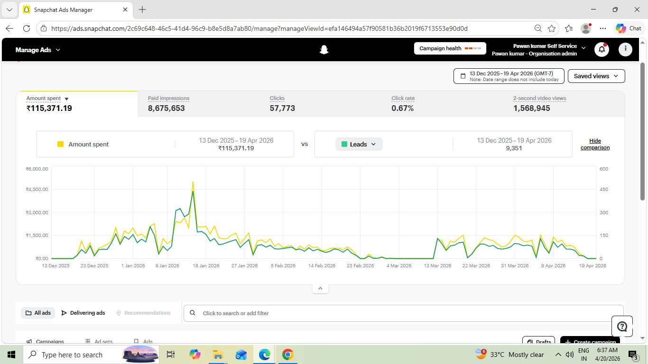Open the Leads comparison dropdown
648x364 pixels.
point(359,144)
